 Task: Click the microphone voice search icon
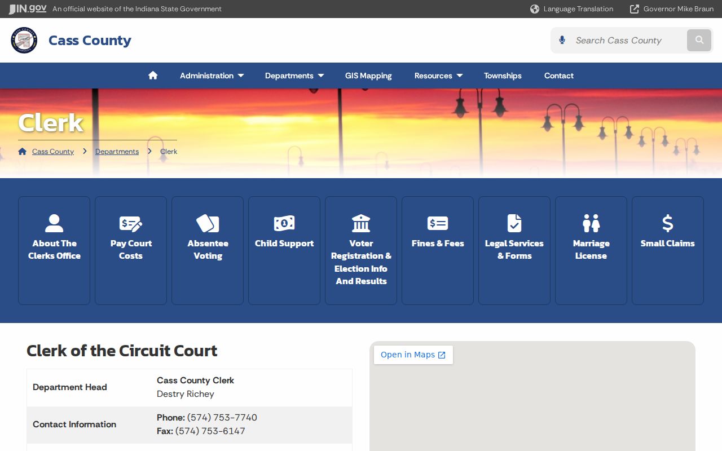coord(562,40)
